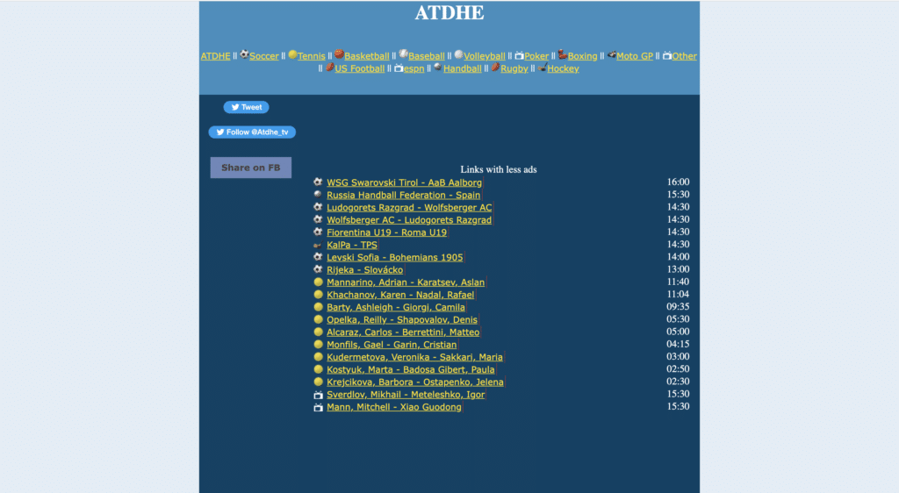Click tennis icon next to Krejcikova, Barbora
Image resolution: width=899 pixels, height=493 pixels.
coord(318,382)
